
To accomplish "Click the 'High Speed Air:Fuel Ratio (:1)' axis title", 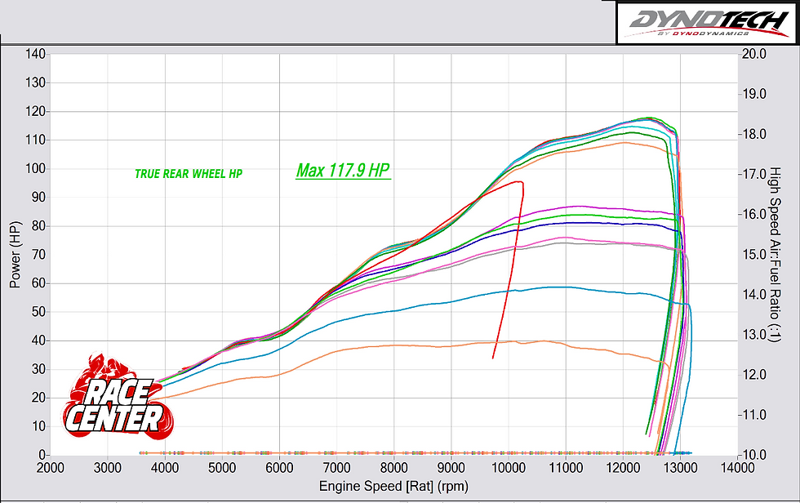I will click(x=775, y=255).
